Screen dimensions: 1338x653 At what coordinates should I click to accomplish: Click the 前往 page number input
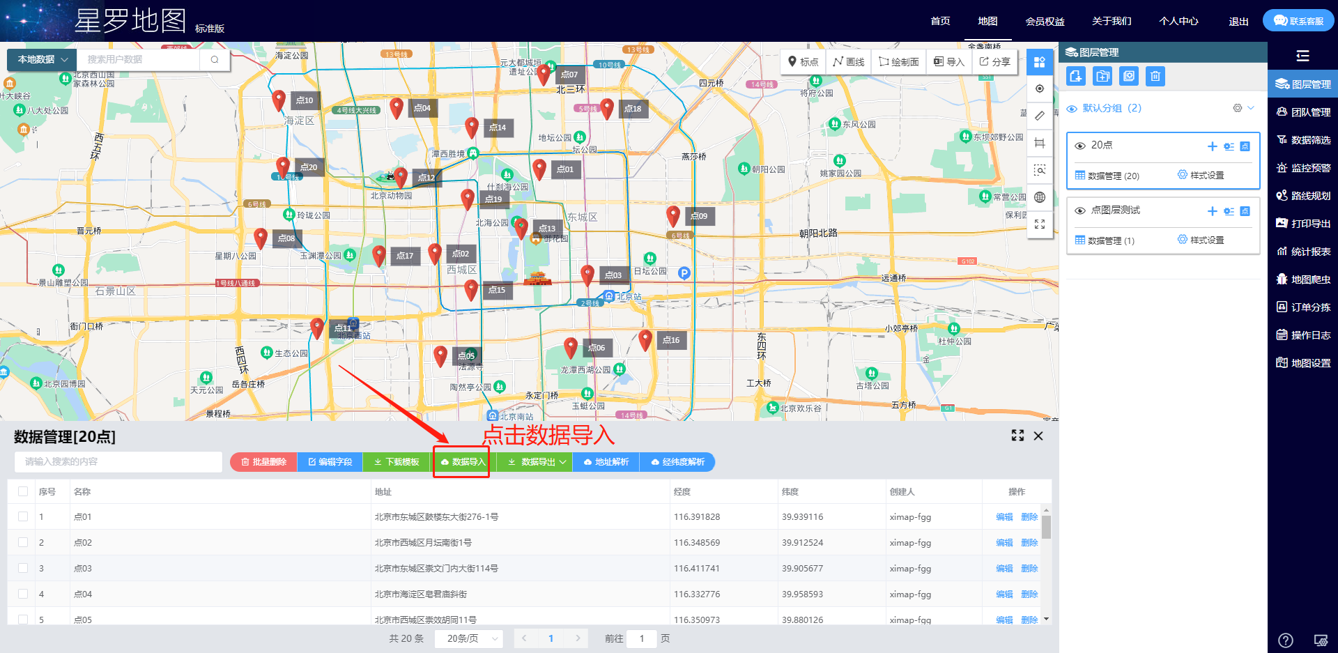pos(642,638)
